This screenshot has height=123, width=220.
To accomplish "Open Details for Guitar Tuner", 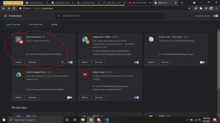I will (x=151, y=62).
